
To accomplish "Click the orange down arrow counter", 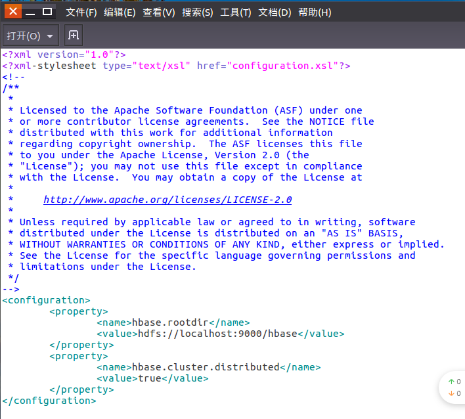I will 454,393.
